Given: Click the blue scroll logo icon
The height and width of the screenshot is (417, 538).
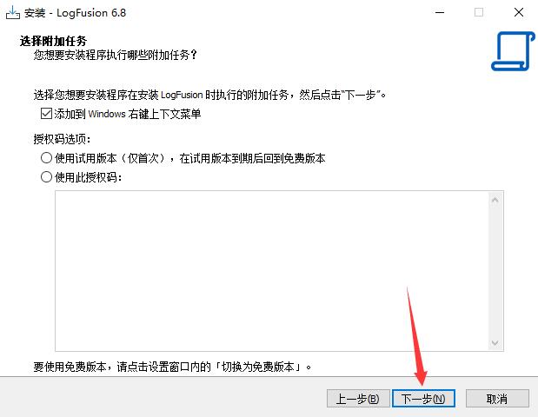Looking at the screenshot, I should coord(513,51).
